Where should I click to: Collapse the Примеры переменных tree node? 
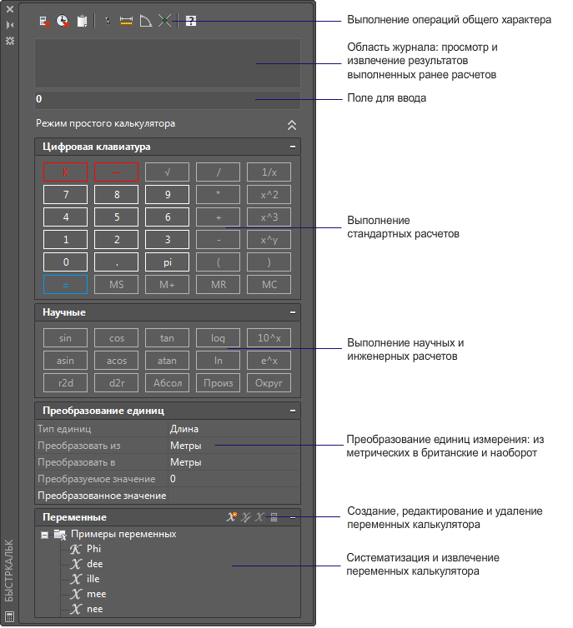45,535
